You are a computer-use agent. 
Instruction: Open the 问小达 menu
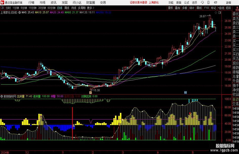pos(77,3)
